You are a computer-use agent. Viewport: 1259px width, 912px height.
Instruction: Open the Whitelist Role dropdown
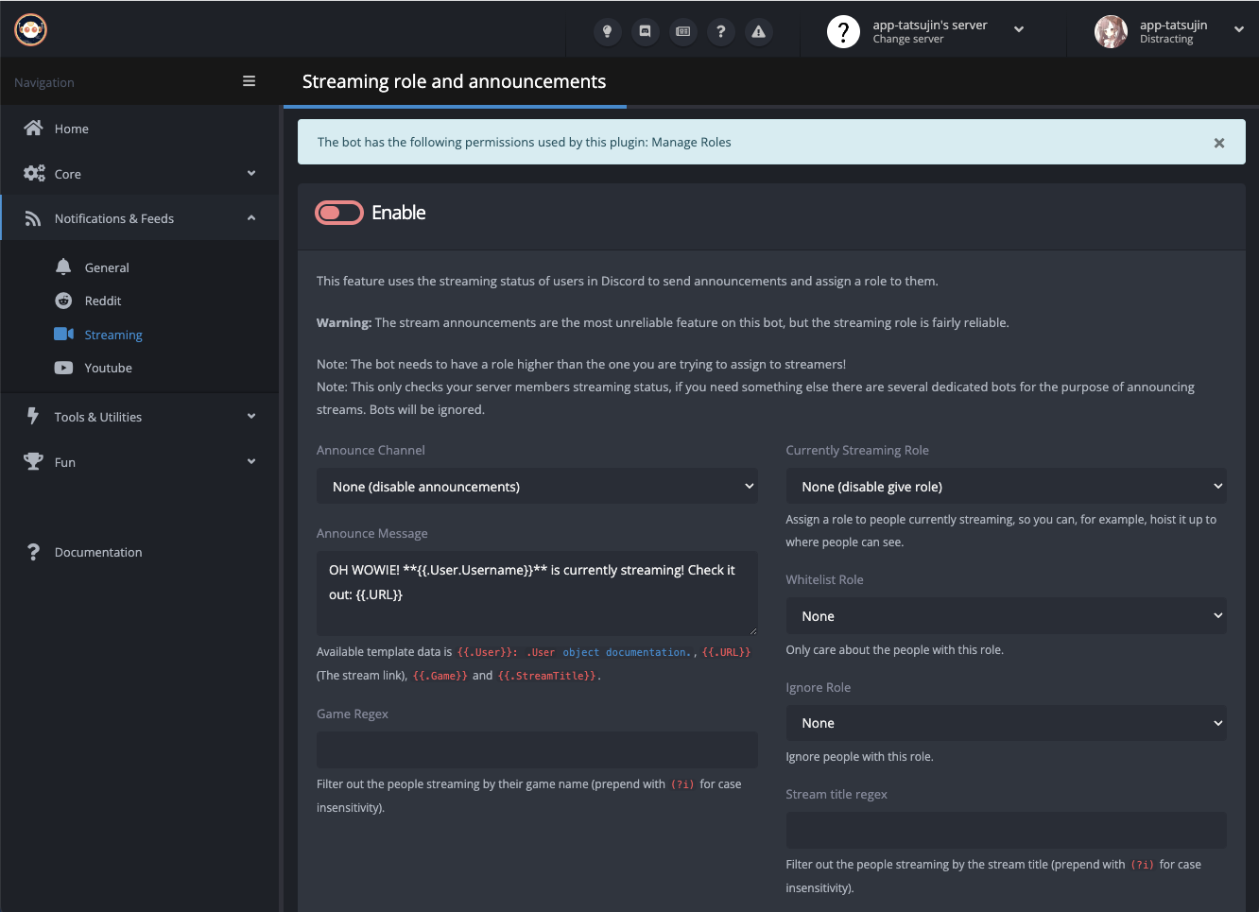[x=1006, y=616]
